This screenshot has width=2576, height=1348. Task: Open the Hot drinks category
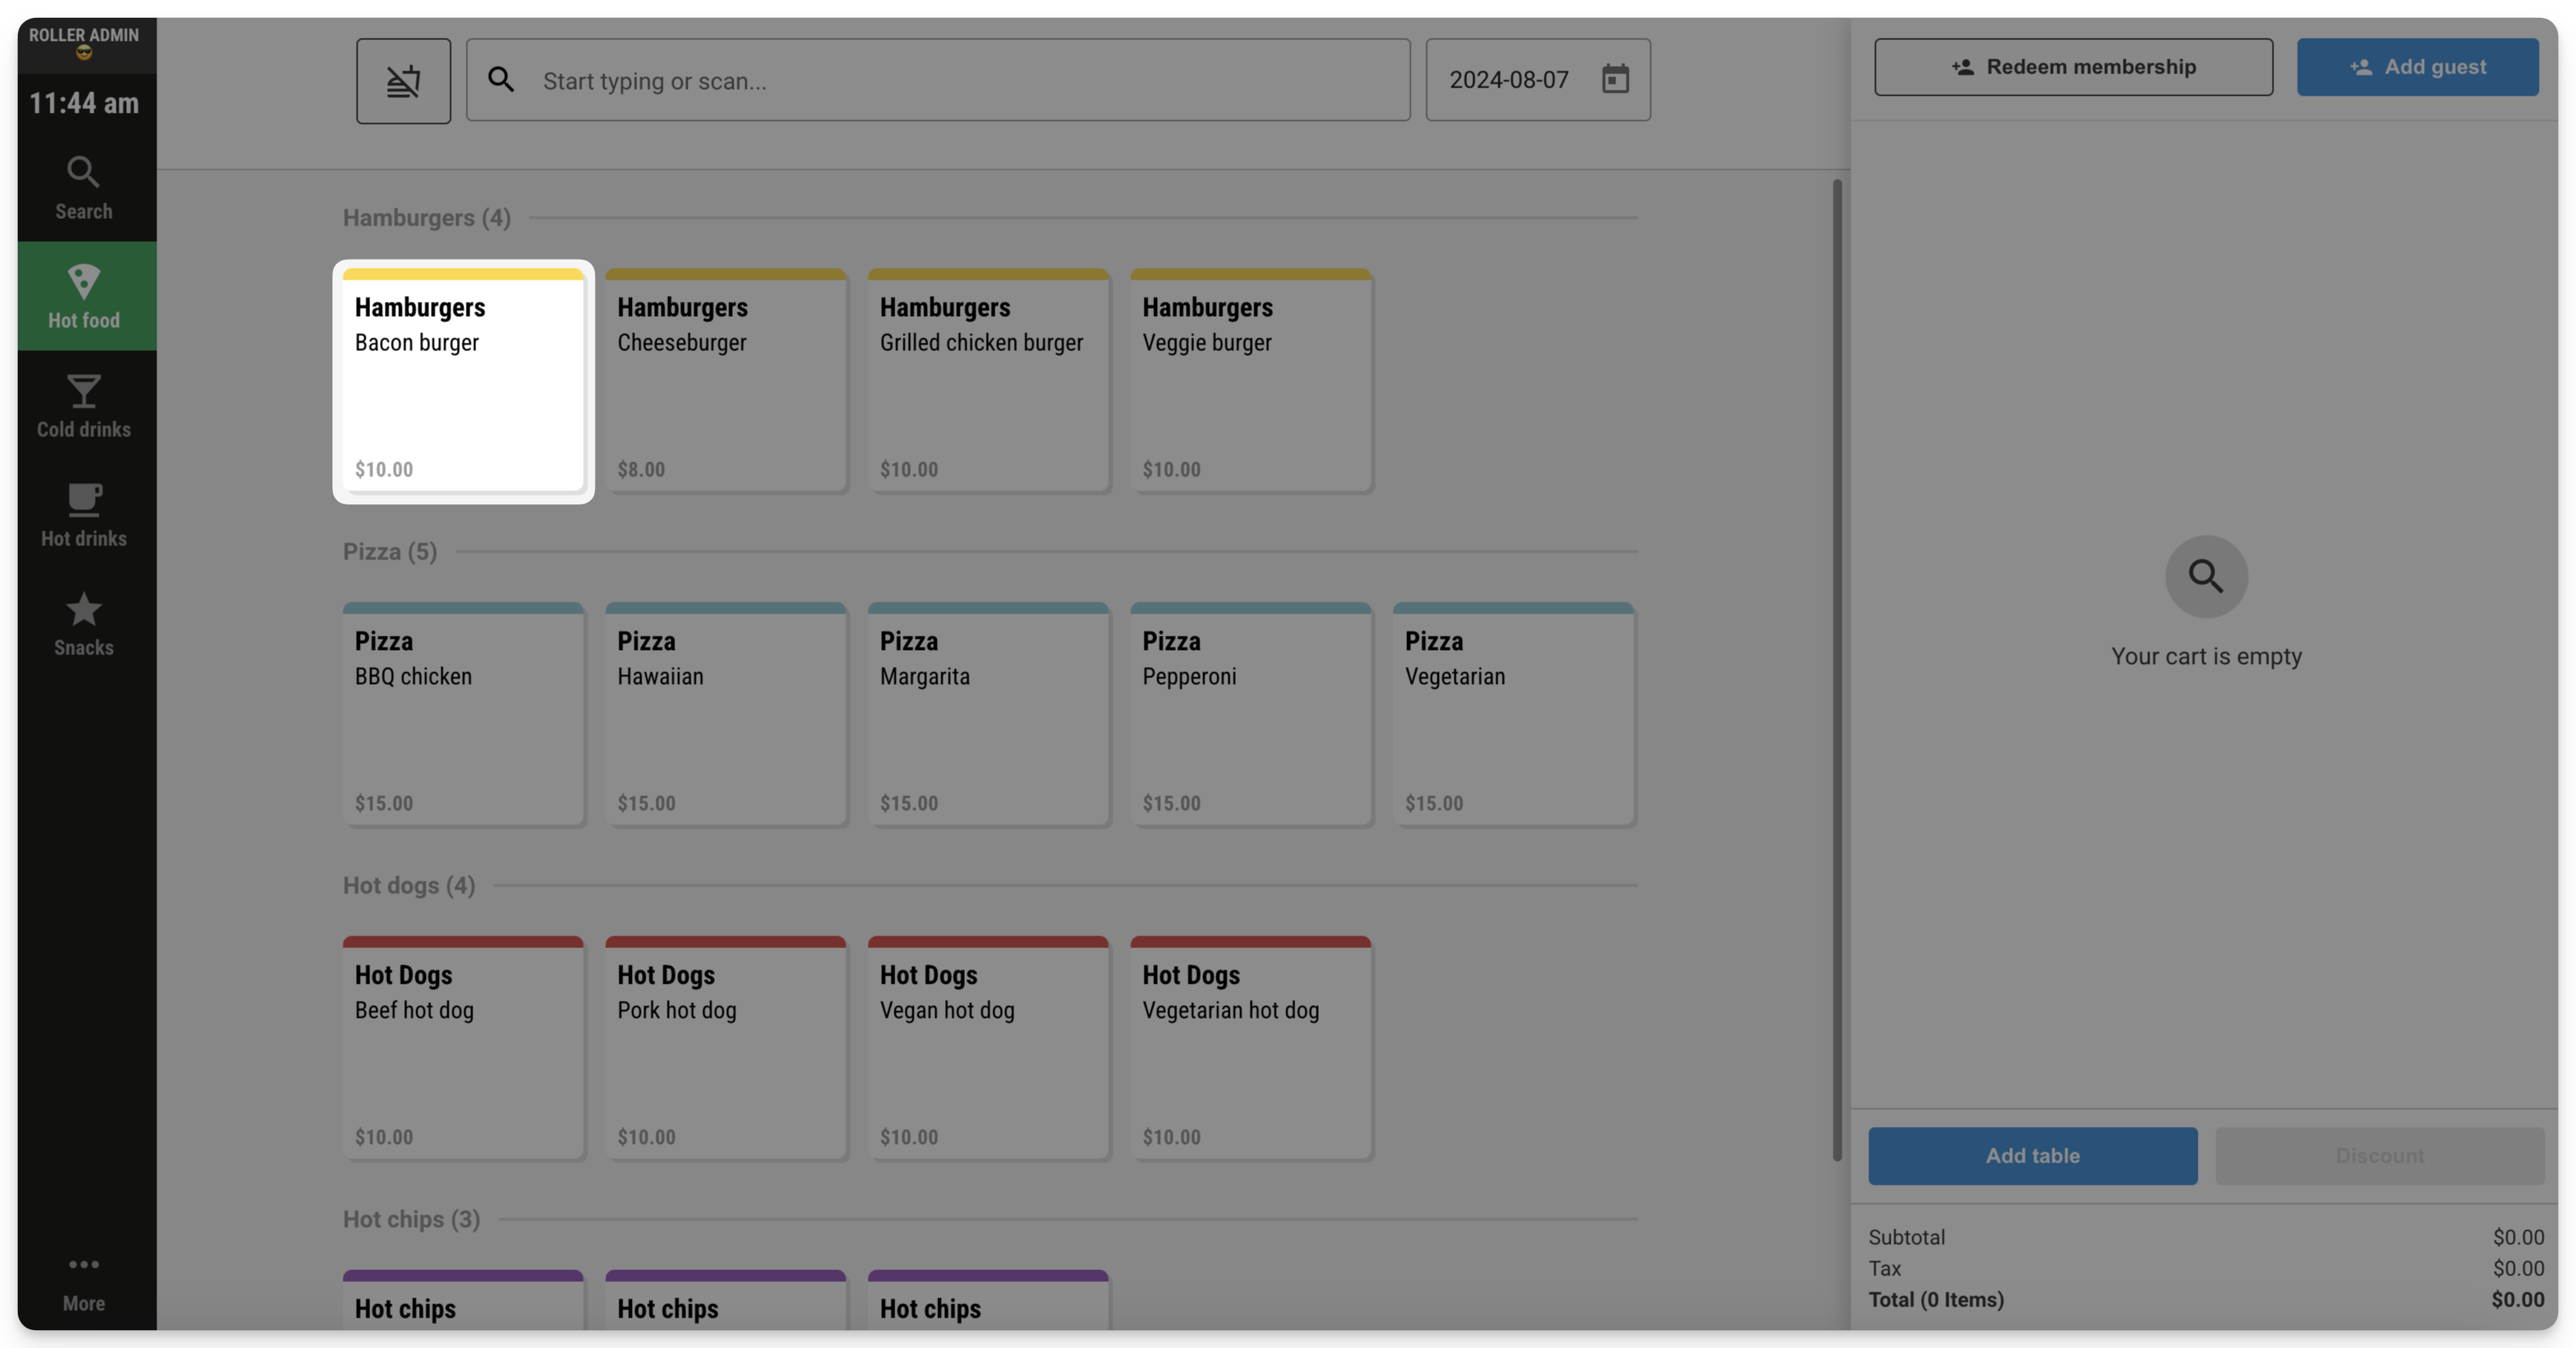(x=84, y=514)
